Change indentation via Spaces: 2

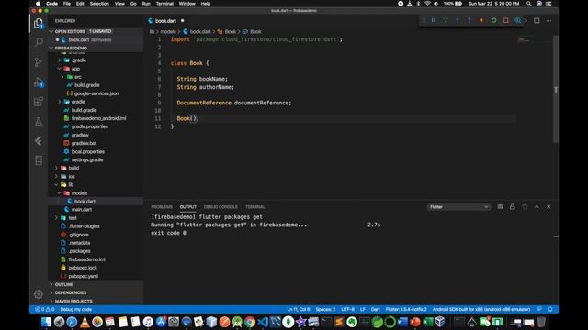tap(325, 310)
